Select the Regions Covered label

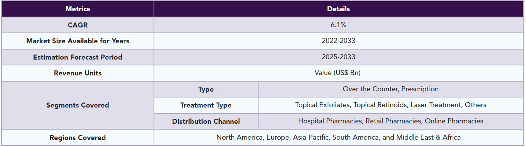point(78,138)
